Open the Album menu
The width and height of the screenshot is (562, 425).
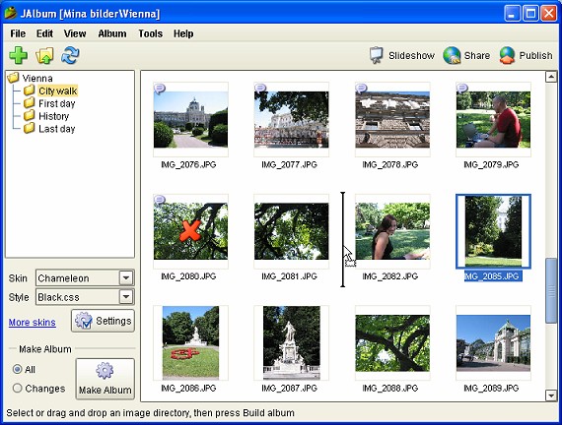point(112,33)
